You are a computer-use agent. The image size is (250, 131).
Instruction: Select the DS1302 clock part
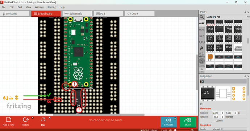(220, 38)
